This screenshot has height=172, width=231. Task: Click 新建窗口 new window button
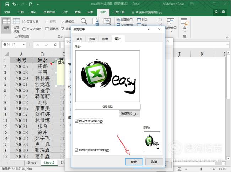click(x=125, y=20)
